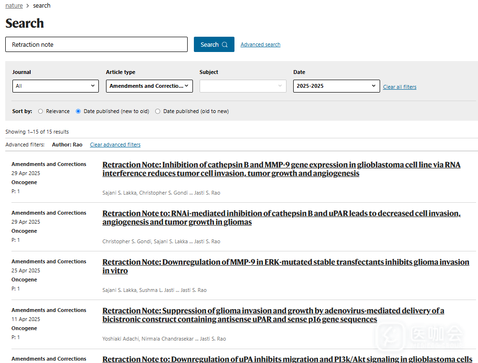Open the cathepsin B and MMP-9 retraction note
Screen dimensions: 478x363
[281, 169]
